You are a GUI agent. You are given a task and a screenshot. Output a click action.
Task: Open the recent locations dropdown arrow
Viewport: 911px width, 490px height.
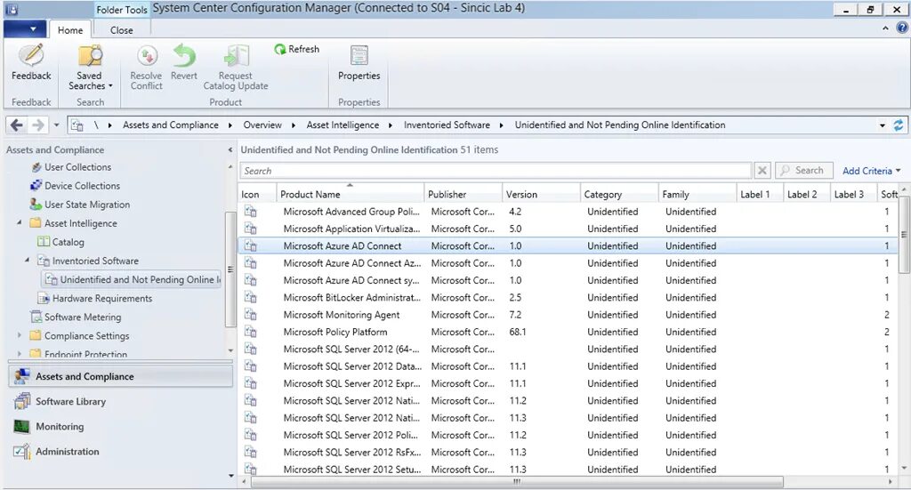(x=56, y=125)
